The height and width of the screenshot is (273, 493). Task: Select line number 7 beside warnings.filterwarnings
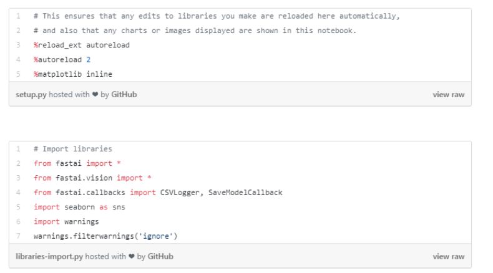pyautogui.click(x=19, y=236)
